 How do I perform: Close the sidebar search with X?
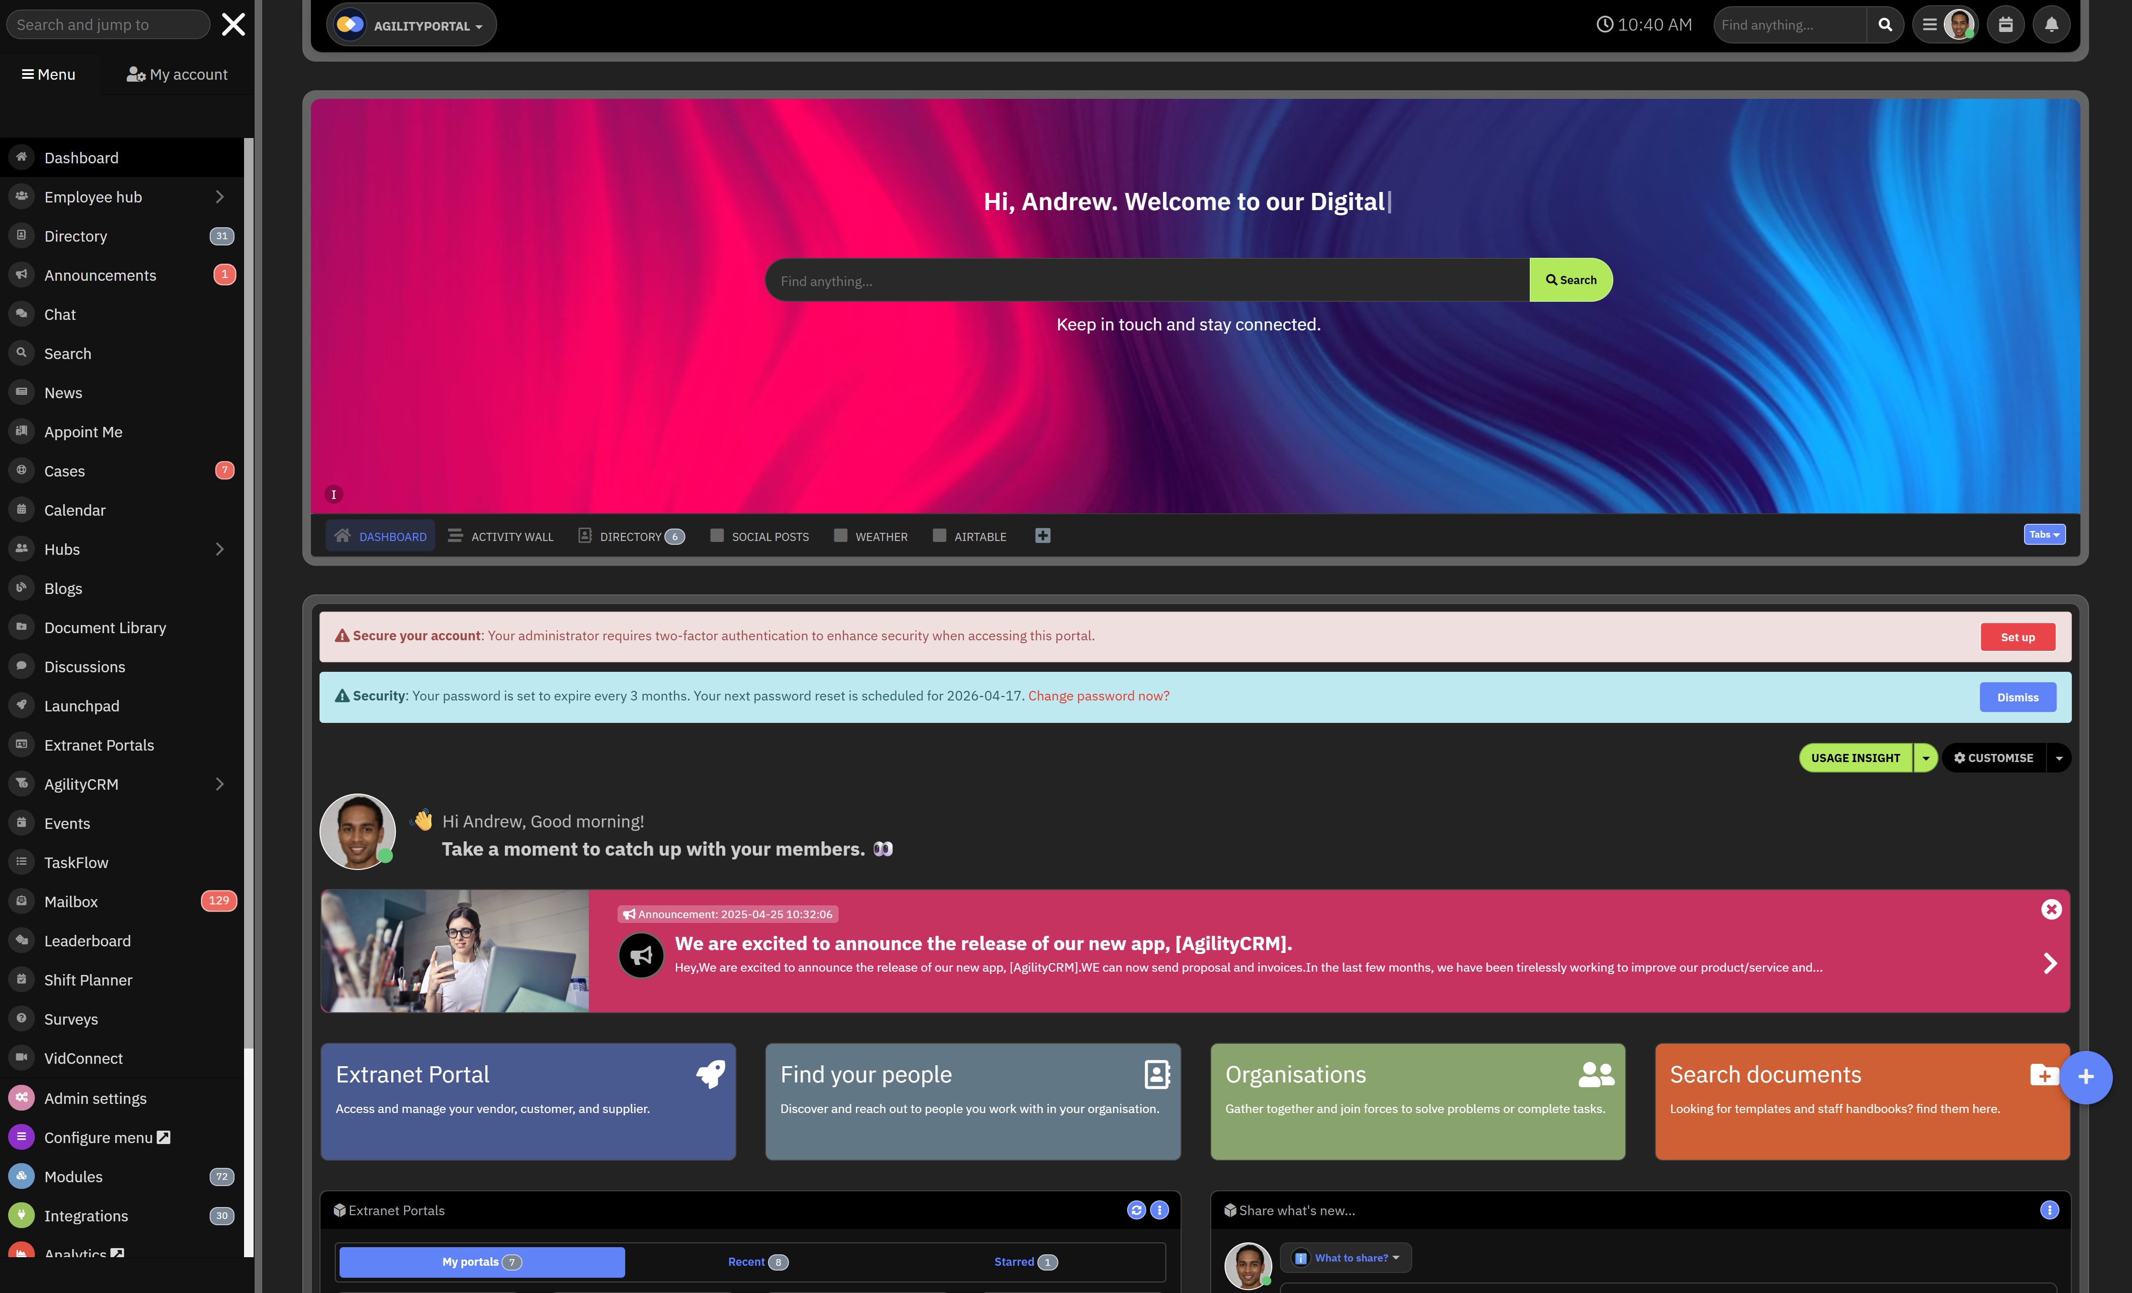click(233, 24)
